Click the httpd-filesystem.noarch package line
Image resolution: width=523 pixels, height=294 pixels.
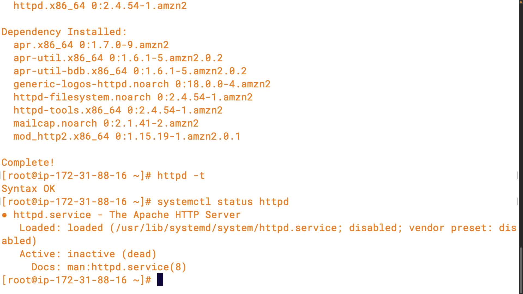(x=133, y=97)
